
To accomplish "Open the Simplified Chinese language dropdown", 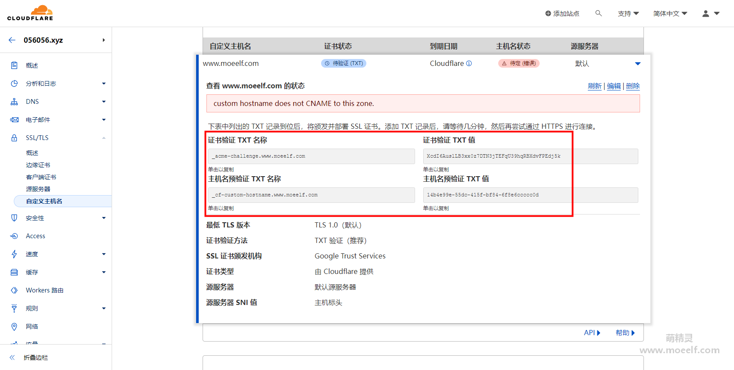I will (670, 14).
